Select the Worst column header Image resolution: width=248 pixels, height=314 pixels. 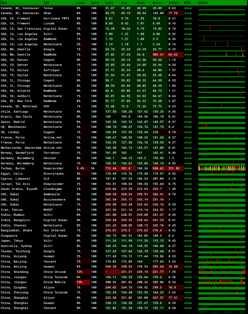pyautogui.click(x=157, y=3)
